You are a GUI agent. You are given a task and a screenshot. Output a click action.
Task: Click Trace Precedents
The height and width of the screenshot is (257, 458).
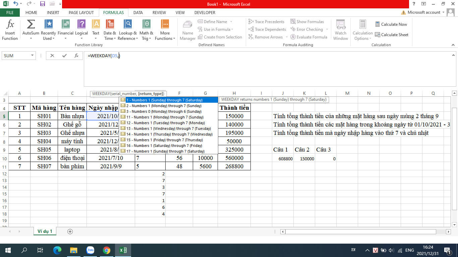coord(266,22)
